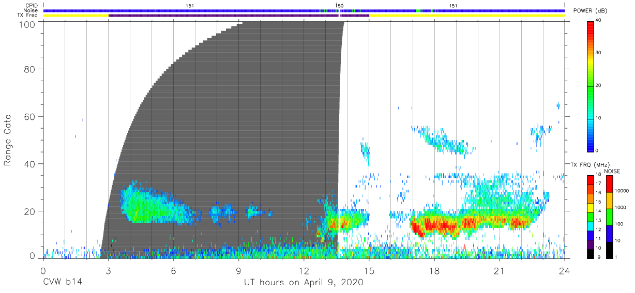Click '10000' on the NOISE scale
The width and height of the screenshot is (635, 293).
pyautogui.click(x=622, y=191)
